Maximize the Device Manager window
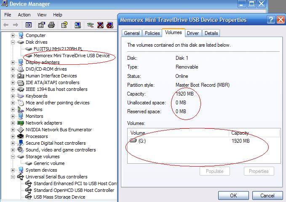Viewport: 286px width, 202px height. [x=251, y=4]
